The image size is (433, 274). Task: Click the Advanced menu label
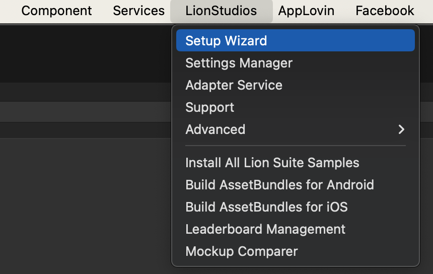coord(215,129)
